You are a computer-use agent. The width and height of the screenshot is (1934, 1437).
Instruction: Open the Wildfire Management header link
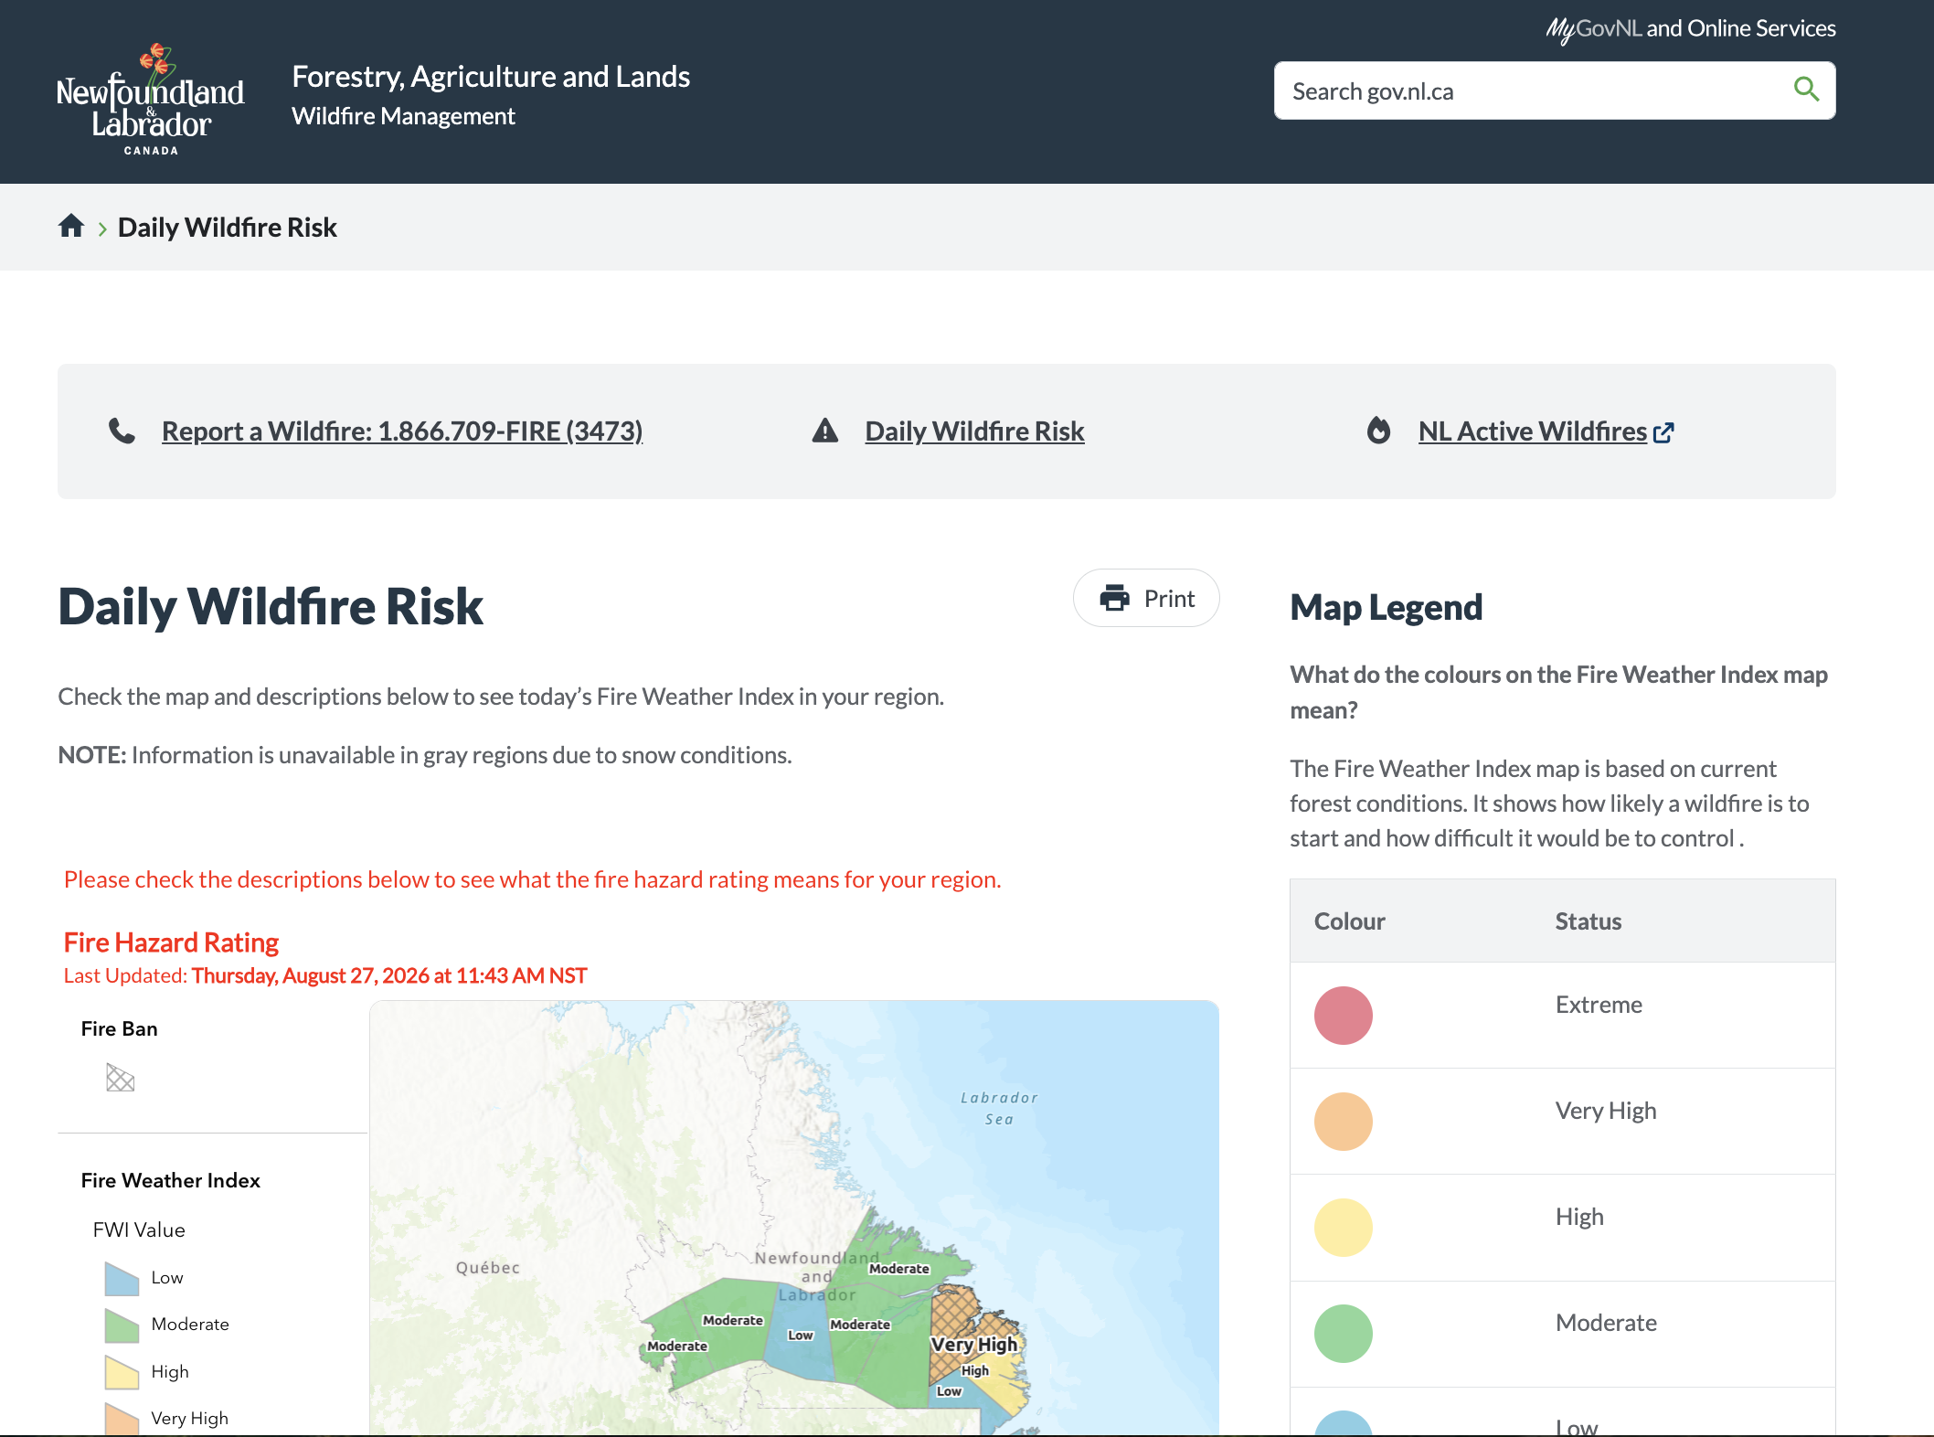[x=403, y=116]
